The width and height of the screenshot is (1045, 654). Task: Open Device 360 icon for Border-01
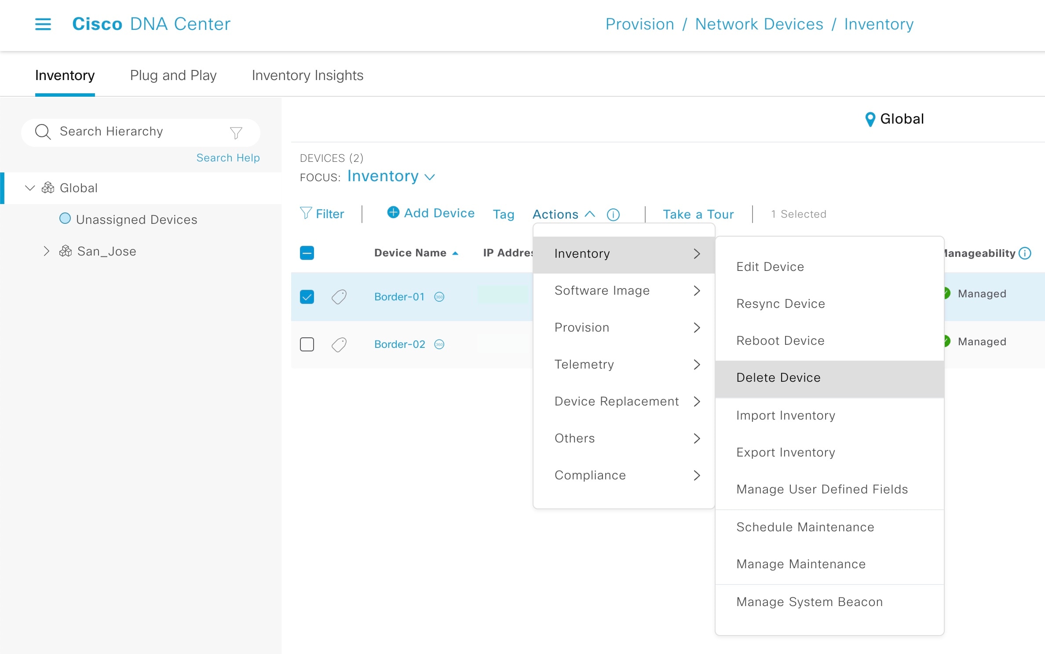(x=439, y=297)
